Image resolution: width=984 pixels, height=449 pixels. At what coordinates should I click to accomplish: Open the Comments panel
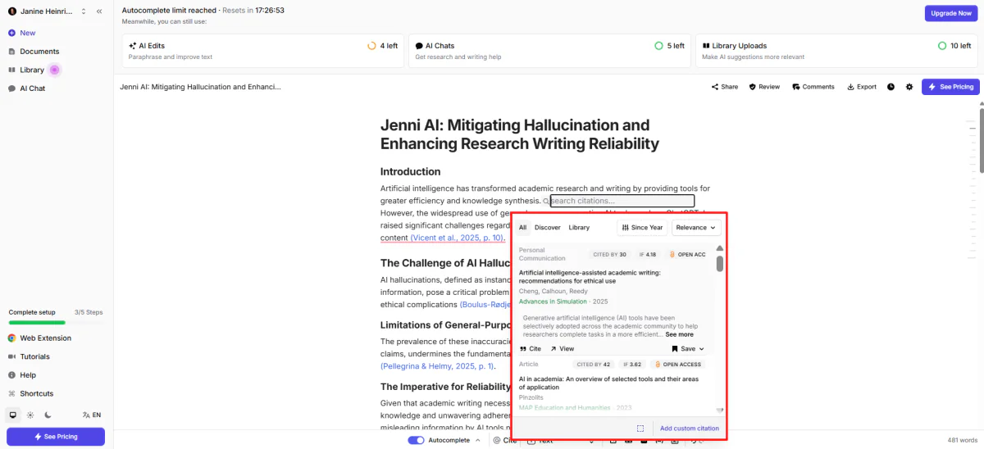coord(813,87)
